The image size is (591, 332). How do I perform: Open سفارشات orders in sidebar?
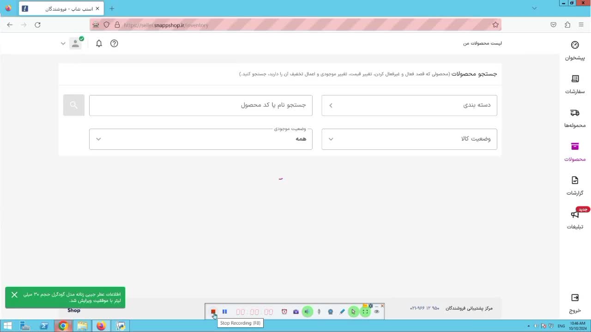(x=575, y=84)
